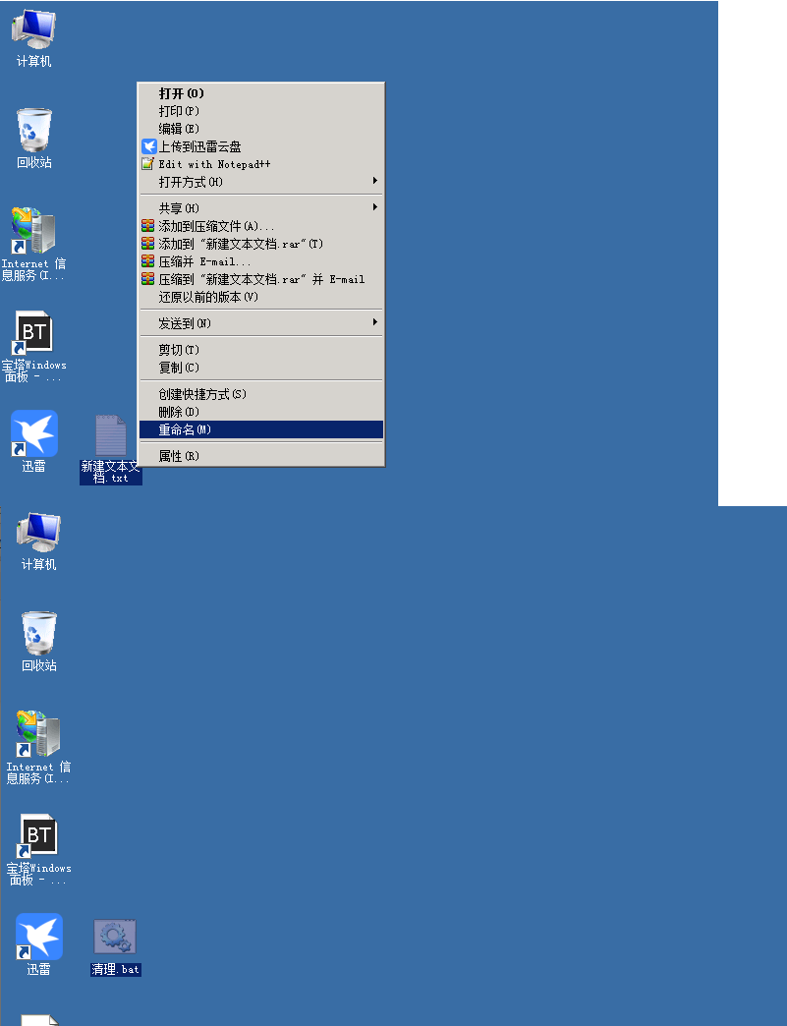
Task: Click the WinRAR icon beside 添加到压缩文件
Action: click(x=149, y=225)
